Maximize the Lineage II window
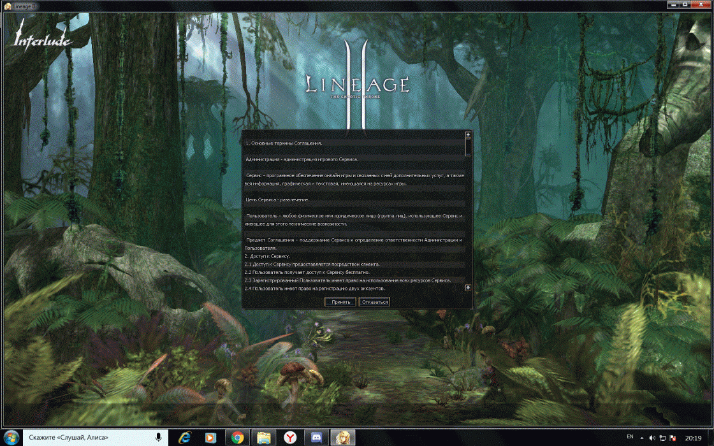The width and height of the screenshot is (714, 446). pyautogui.click(x=686, y=4)
